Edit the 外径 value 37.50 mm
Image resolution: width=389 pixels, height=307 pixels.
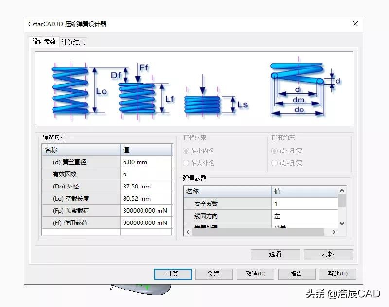pos(146,187)
